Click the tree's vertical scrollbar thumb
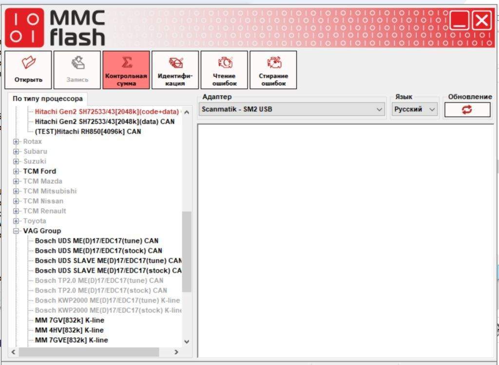 pyautogui.click(x=187, y=252)
